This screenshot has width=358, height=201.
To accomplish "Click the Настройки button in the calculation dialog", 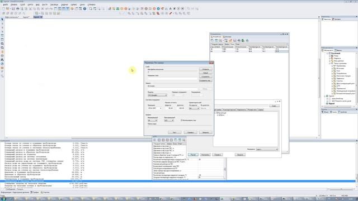I will (205, 155).
